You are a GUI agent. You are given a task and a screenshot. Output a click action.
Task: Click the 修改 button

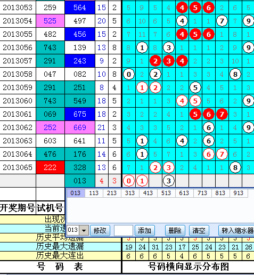(x=100, y=231)
